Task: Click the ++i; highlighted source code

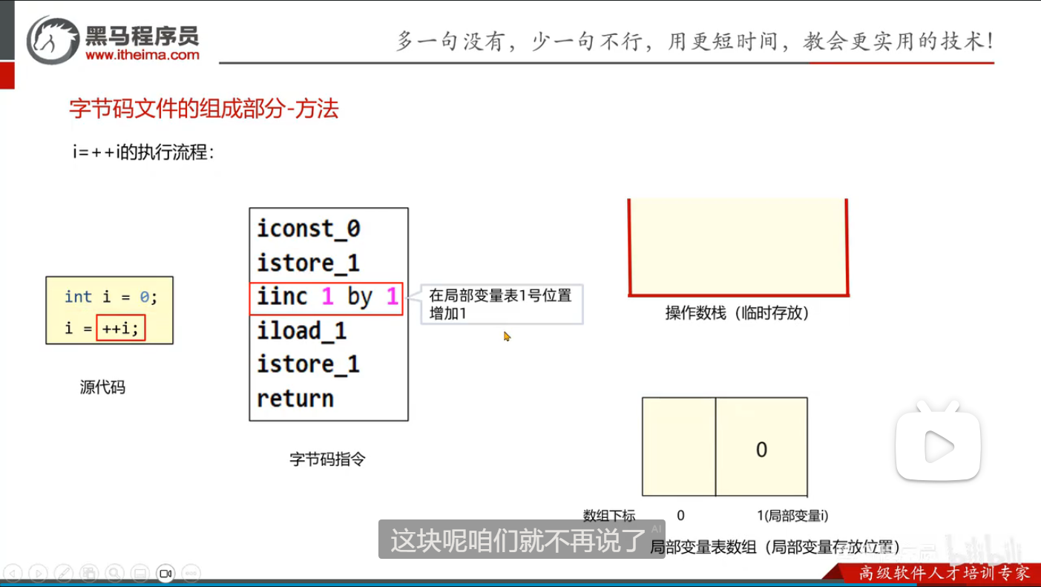Action: click(120, 328)
